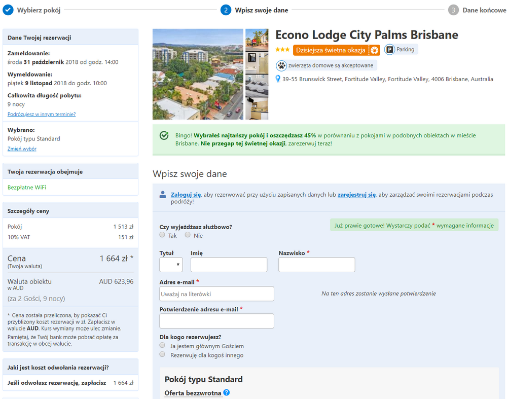Screen dimensions: 507x399
Task: Click the three-star rating icons
Action: pos(281,50)
